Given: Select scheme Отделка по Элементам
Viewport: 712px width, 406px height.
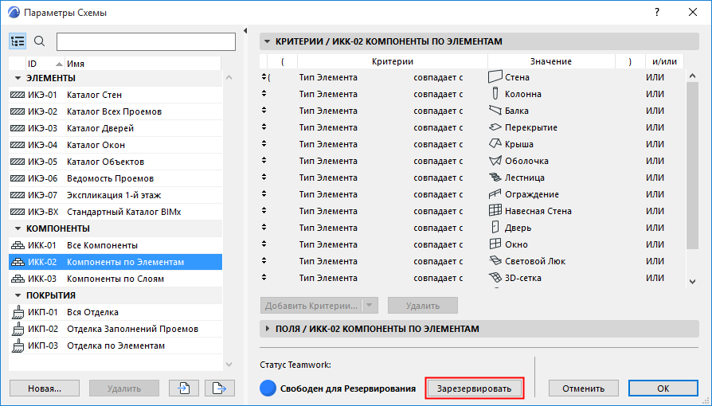Looking at the screenshot, I should tap(115, 345).
